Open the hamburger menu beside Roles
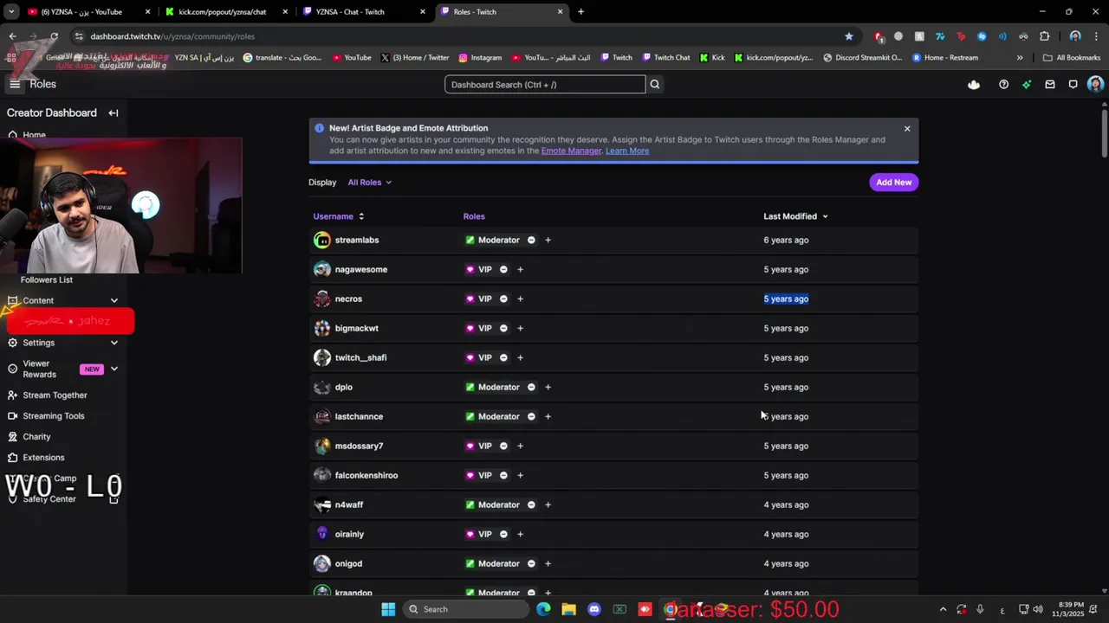 [15, 84]
